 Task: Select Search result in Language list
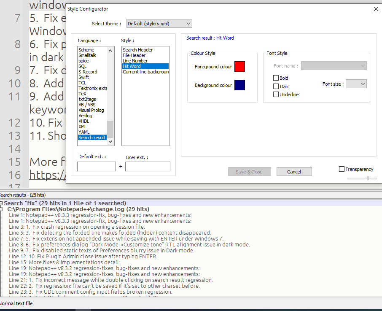[x=92, y=138]
